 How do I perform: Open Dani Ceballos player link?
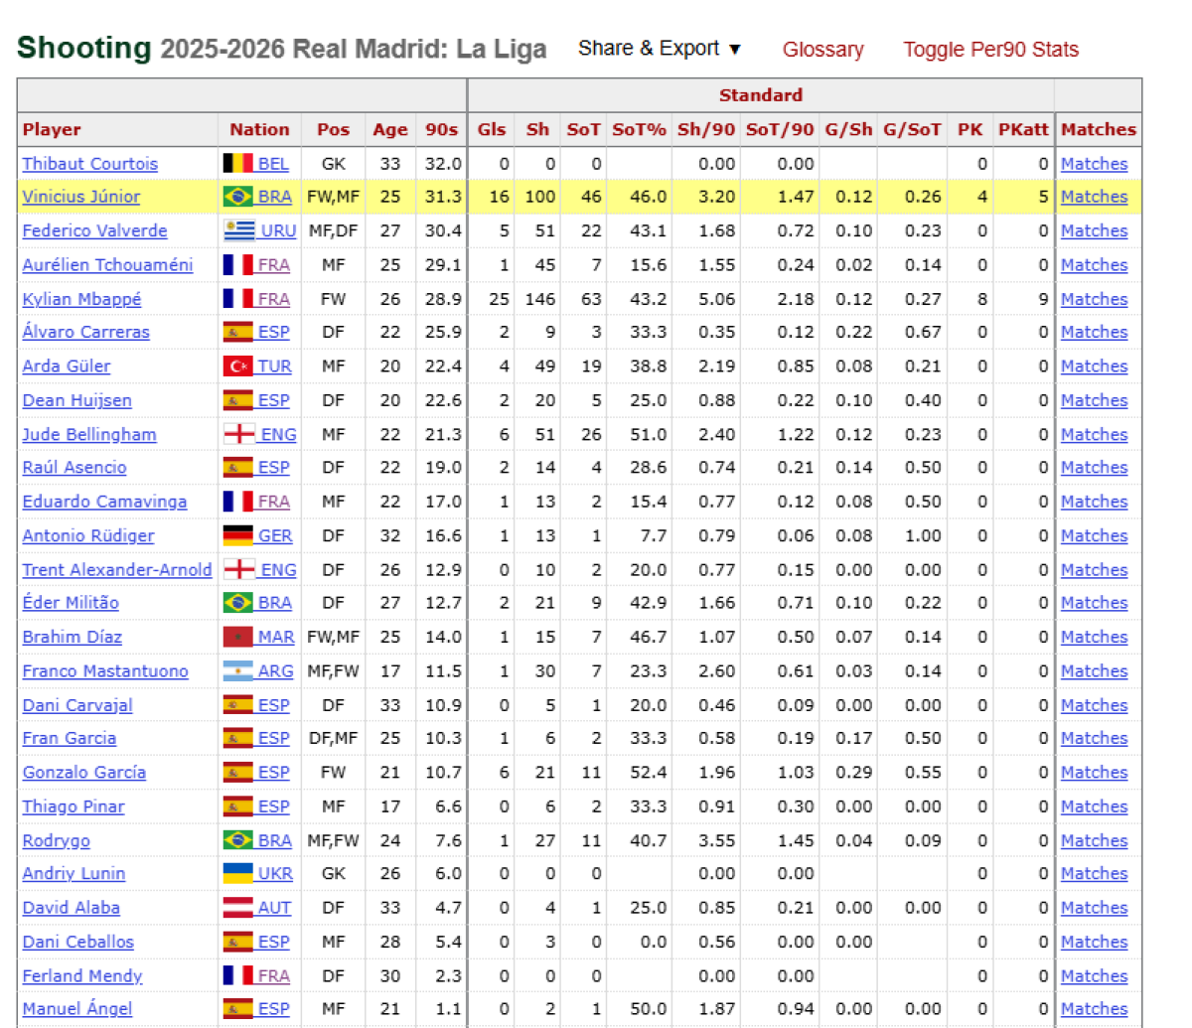tap(78, 942)
